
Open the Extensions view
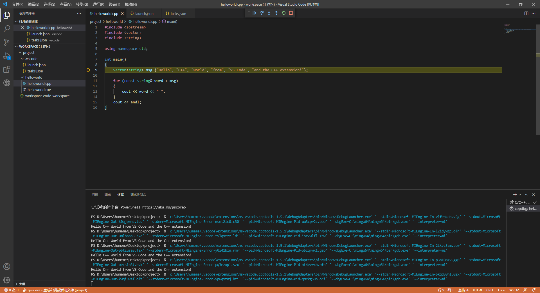point(7,69)
